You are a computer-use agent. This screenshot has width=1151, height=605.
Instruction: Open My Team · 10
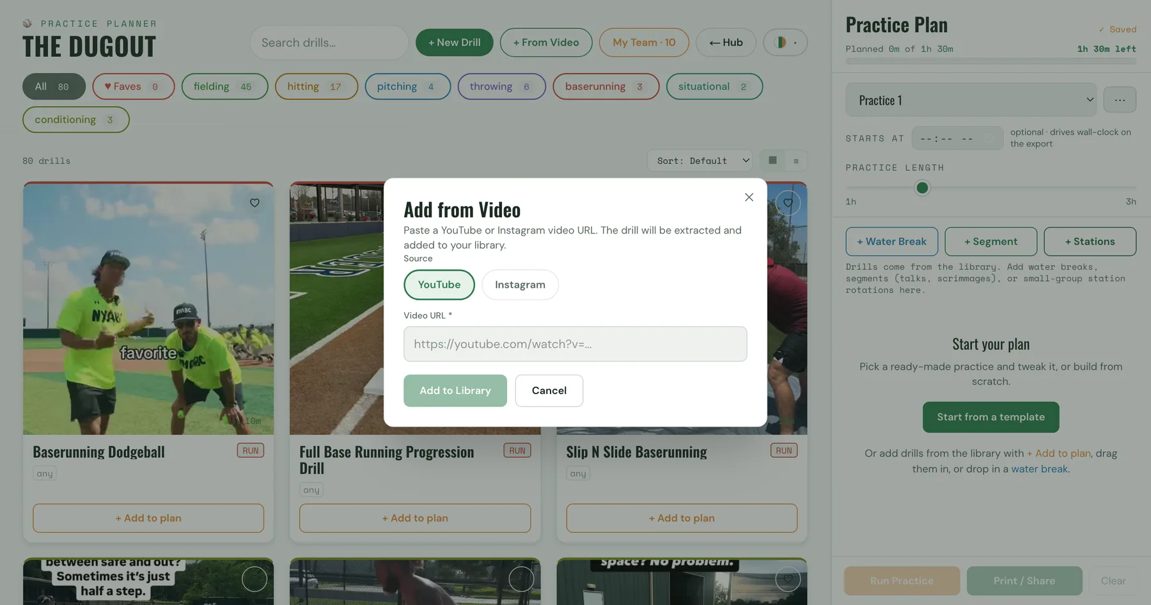(x=644, y=42)
